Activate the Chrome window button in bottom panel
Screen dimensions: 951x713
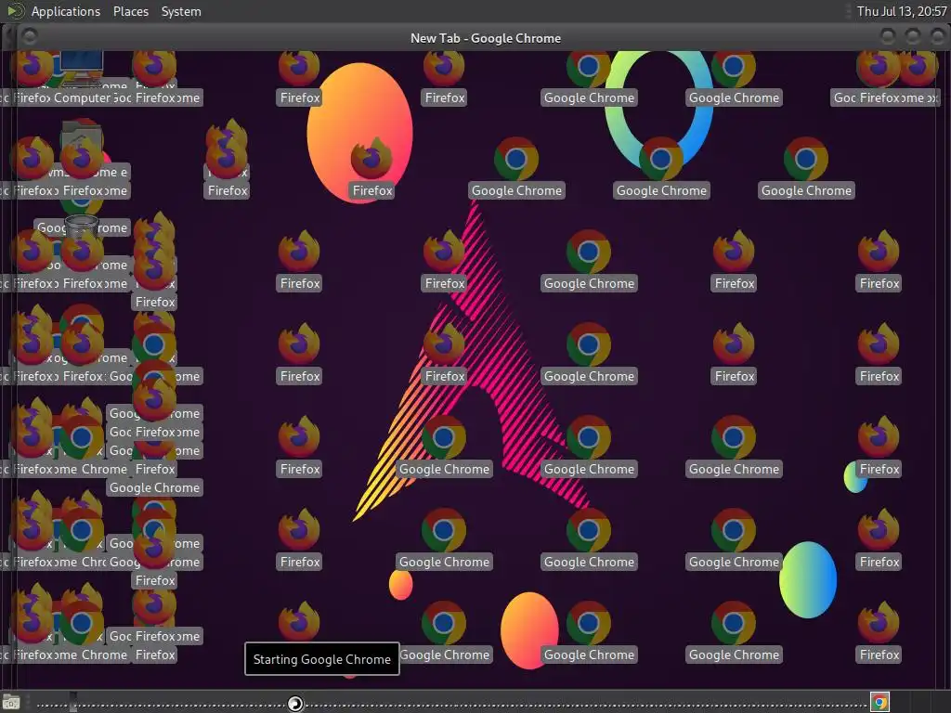coord(879,703)
